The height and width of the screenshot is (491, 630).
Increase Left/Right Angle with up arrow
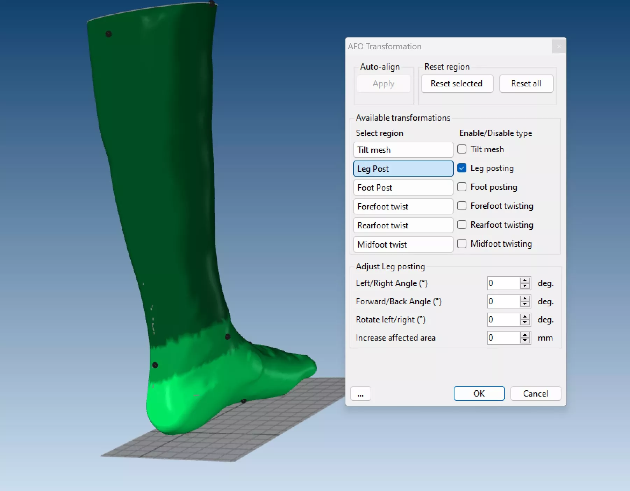click(x=525, y=280)
